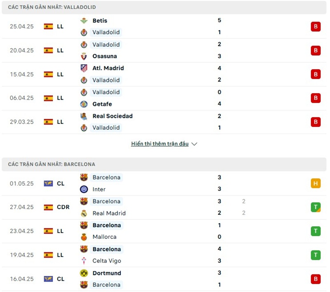The width and height of the screenshot is (330, 292).
Task: Click the yellow H draw badge
Action: point(316,184)
